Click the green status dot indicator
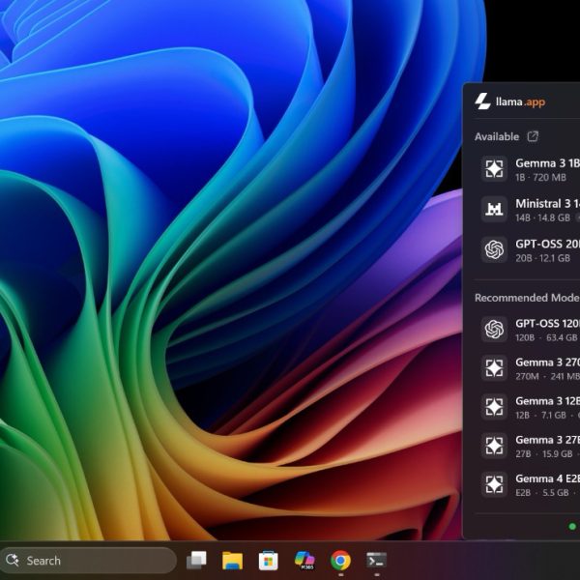 (572, 526)
